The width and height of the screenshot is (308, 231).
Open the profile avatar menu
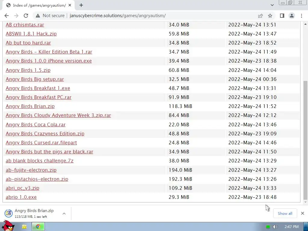pyautogui.click(x=292, y=16)
